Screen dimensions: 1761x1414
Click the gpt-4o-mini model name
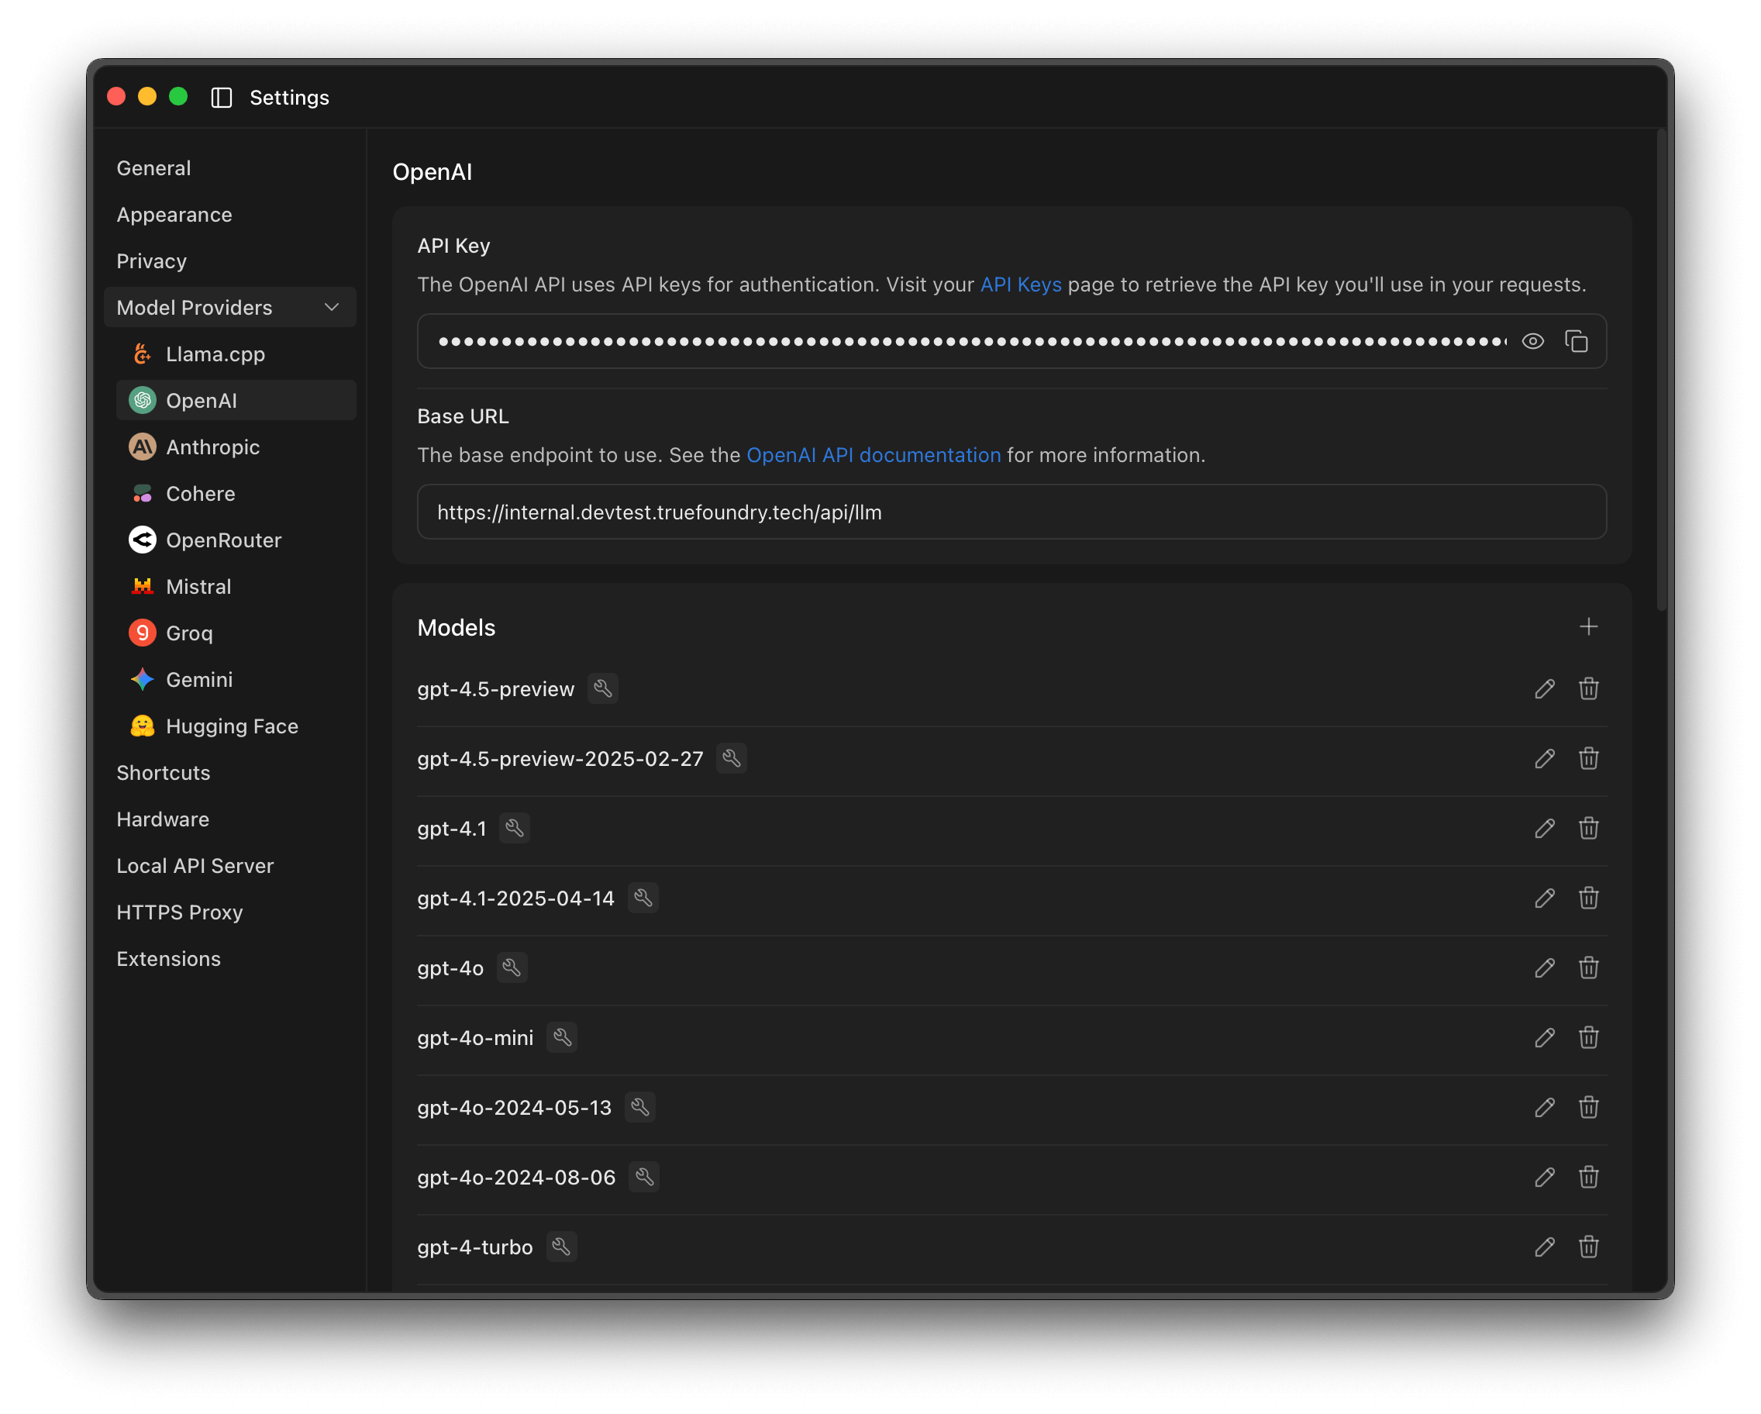click(x=475, y=1037)
